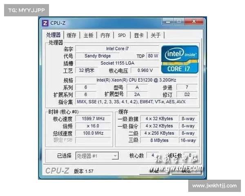Click the 线程数 value 8
Screen dimensions: 245x196
(190, 155)
